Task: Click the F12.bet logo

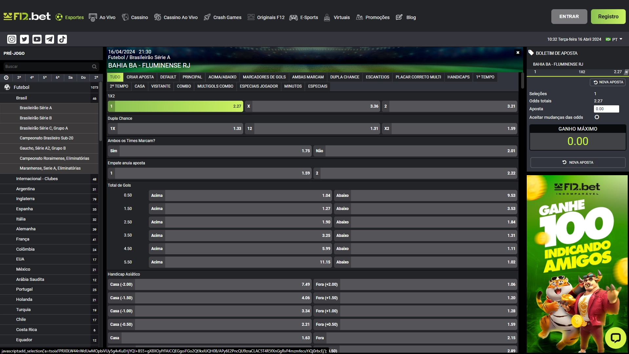Action: [x=27, y=16]
